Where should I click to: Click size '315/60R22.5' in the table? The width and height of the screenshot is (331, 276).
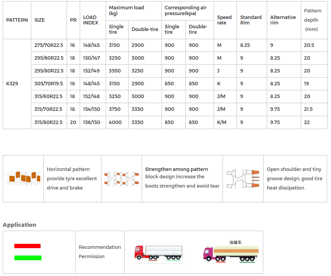click(48, 97)
